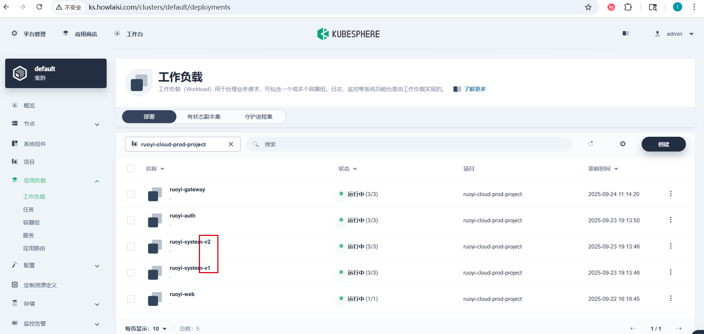Open the table column settings gear
Viewport: 704px width, 334px height.
tap(623, 144)
